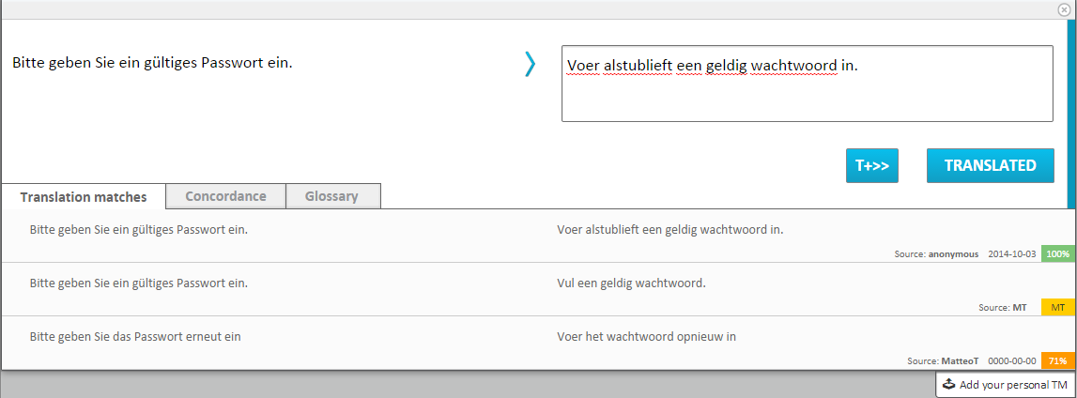Viewport: 1077px width, 398px height.
Task: Mark the segment as TRANSLATED
Action: pyautogui.click(x=990, y=165)
